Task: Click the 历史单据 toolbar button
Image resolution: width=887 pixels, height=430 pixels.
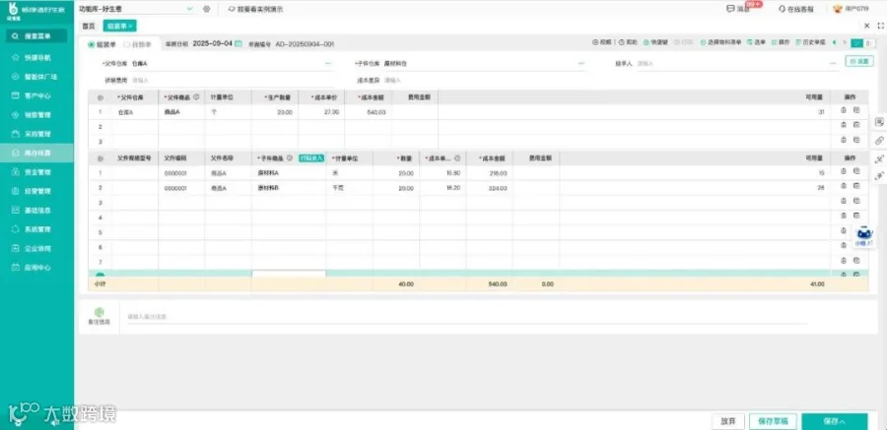Action: point(810,42)
